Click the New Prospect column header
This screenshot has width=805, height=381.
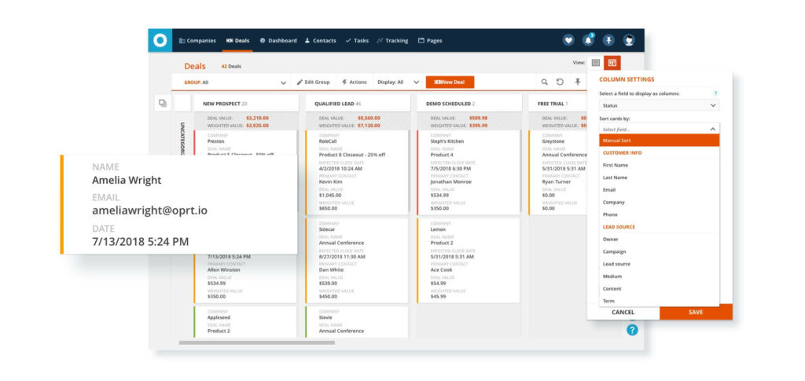246,103
